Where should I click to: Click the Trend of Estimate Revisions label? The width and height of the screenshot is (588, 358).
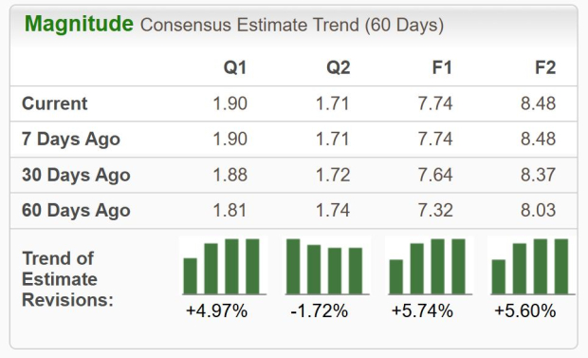click(x=68, y=279)
